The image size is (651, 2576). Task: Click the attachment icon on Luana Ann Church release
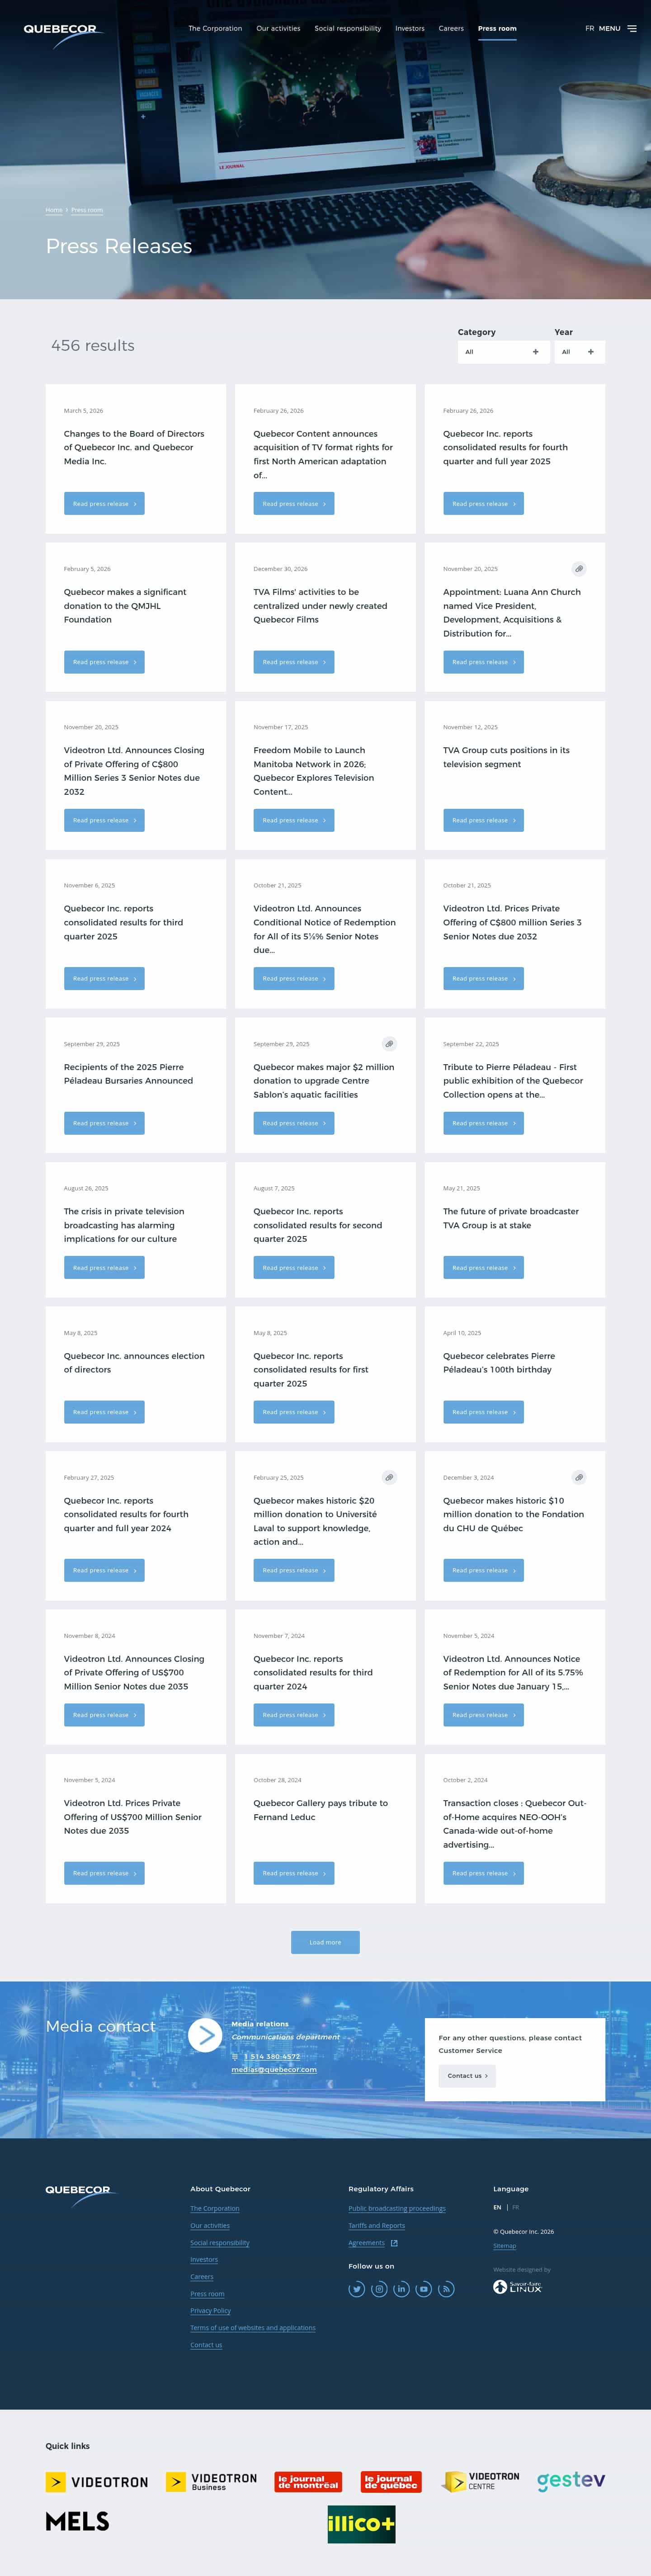[578, 569]
